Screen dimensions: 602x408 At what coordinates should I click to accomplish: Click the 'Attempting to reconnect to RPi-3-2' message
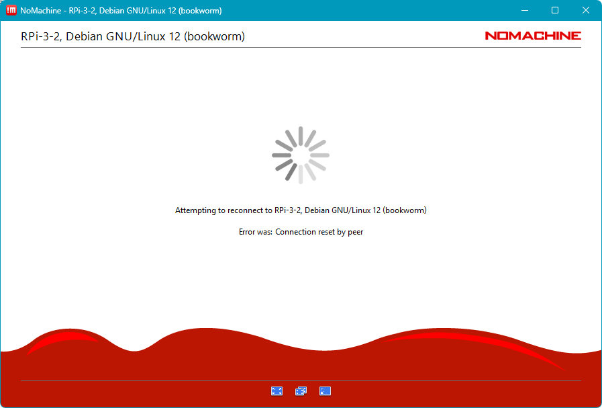301,210
